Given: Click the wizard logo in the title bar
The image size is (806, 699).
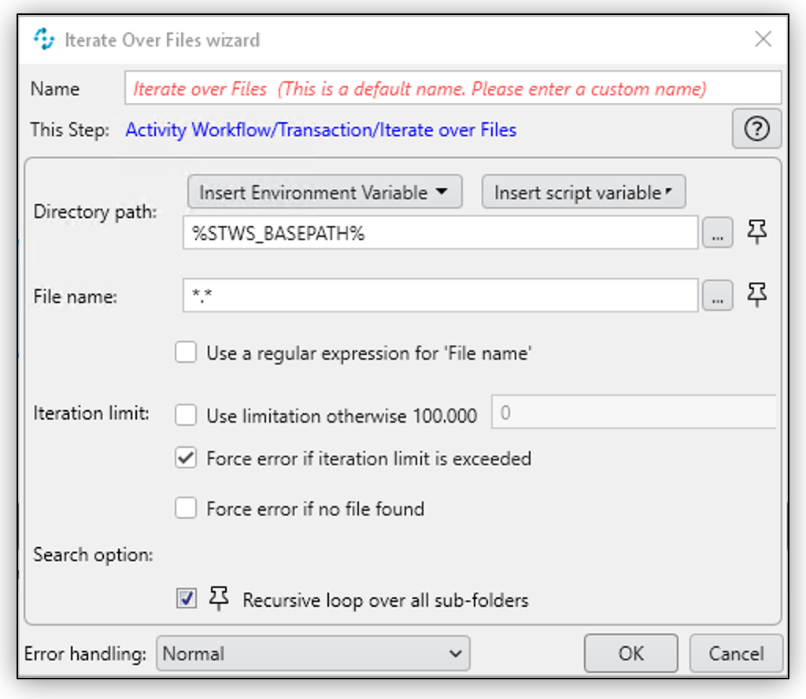Looking at the screenshot, I should 44,38.
